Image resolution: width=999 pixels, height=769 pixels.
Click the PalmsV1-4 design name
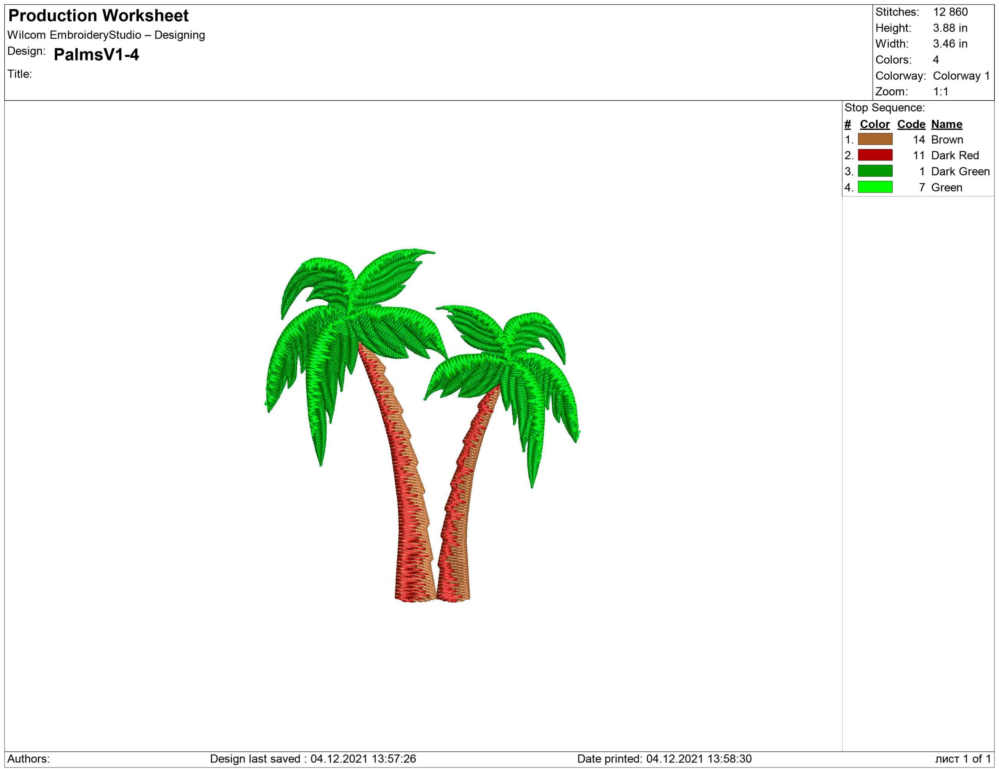tap(96, 54)
